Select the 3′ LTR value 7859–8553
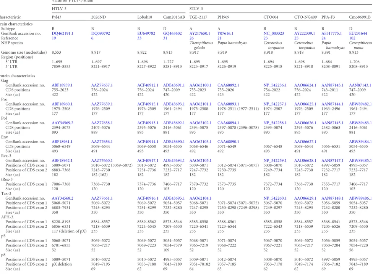Image resolution: width=373 pixels, height=280 pixels. [x=61, y=67]
